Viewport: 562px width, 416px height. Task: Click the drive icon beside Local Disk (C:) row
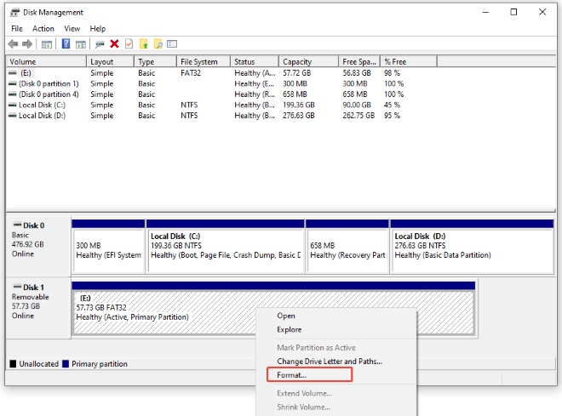(x=13, y=105)
